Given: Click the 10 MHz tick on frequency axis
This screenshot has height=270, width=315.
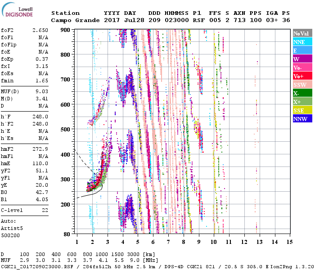Looking at the screenshot, I should [x=215, y=242].
